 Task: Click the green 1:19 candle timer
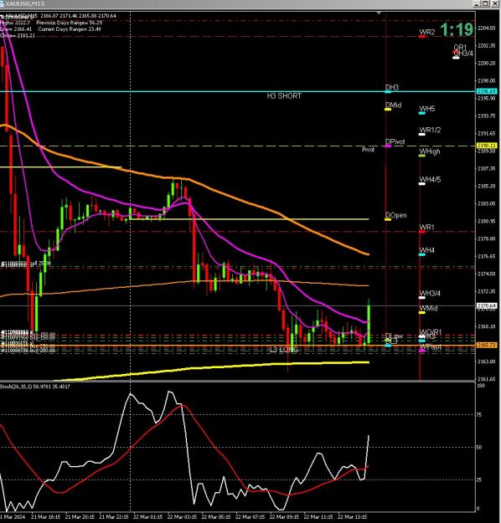point(457,29)
